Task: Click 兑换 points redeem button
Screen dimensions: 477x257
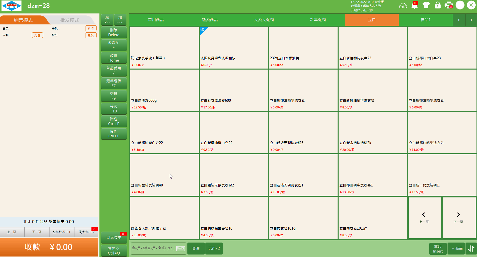Action: coord(91,35)
